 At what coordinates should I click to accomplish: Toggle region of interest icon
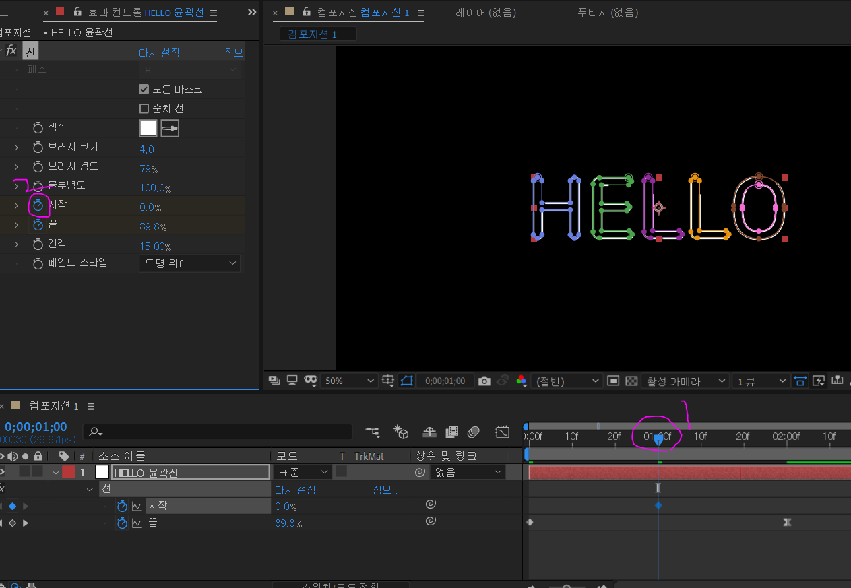point(613,381)
